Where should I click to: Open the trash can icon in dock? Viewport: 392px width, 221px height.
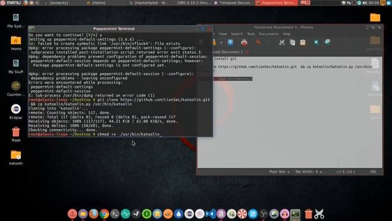(x=308, y=214)
